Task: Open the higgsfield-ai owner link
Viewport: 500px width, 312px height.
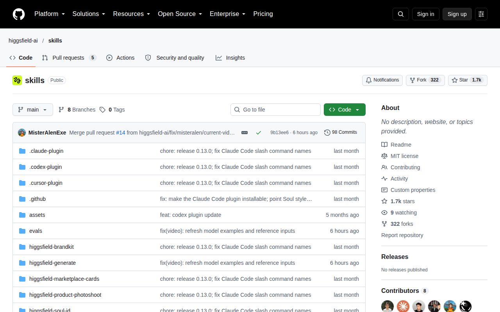Action: tap(23, 41)
